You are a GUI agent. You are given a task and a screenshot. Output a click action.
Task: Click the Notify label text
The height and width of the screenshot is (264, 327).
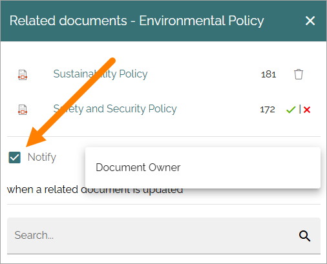click(42, 157)
